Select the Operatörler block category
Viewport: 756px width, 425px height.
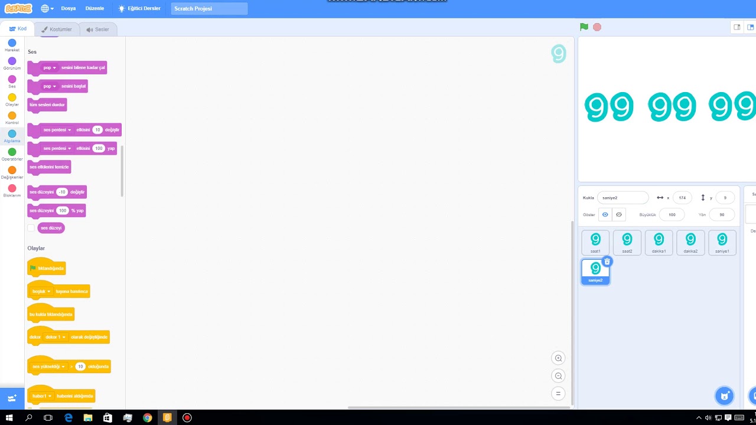[12, 155]
